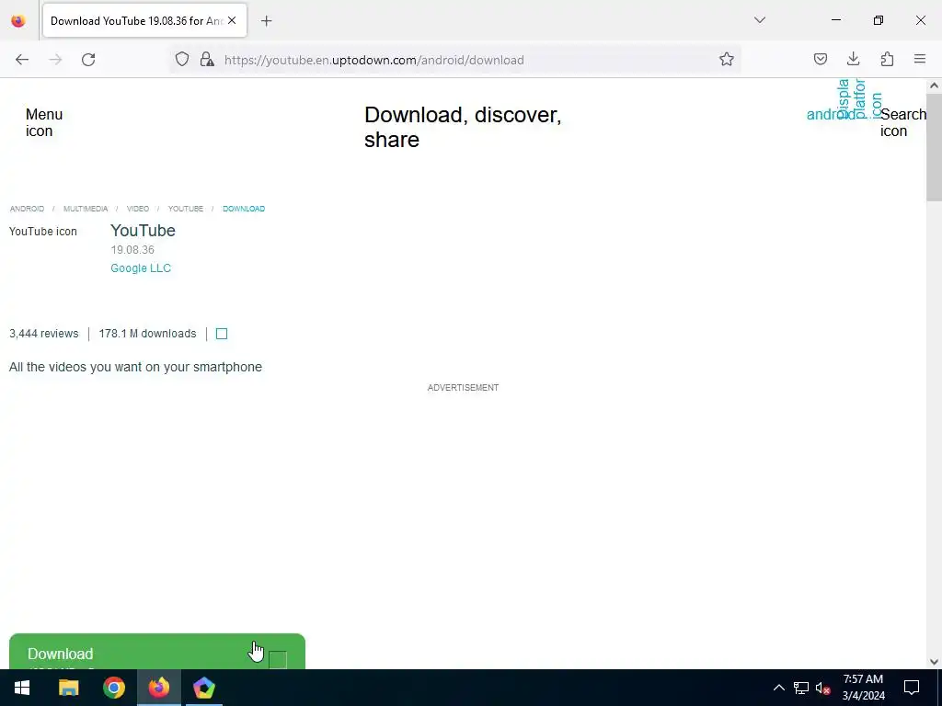Screen dimensions: 942x706
Task: Open the Firefox downloads panel
Action: point(853,59)
